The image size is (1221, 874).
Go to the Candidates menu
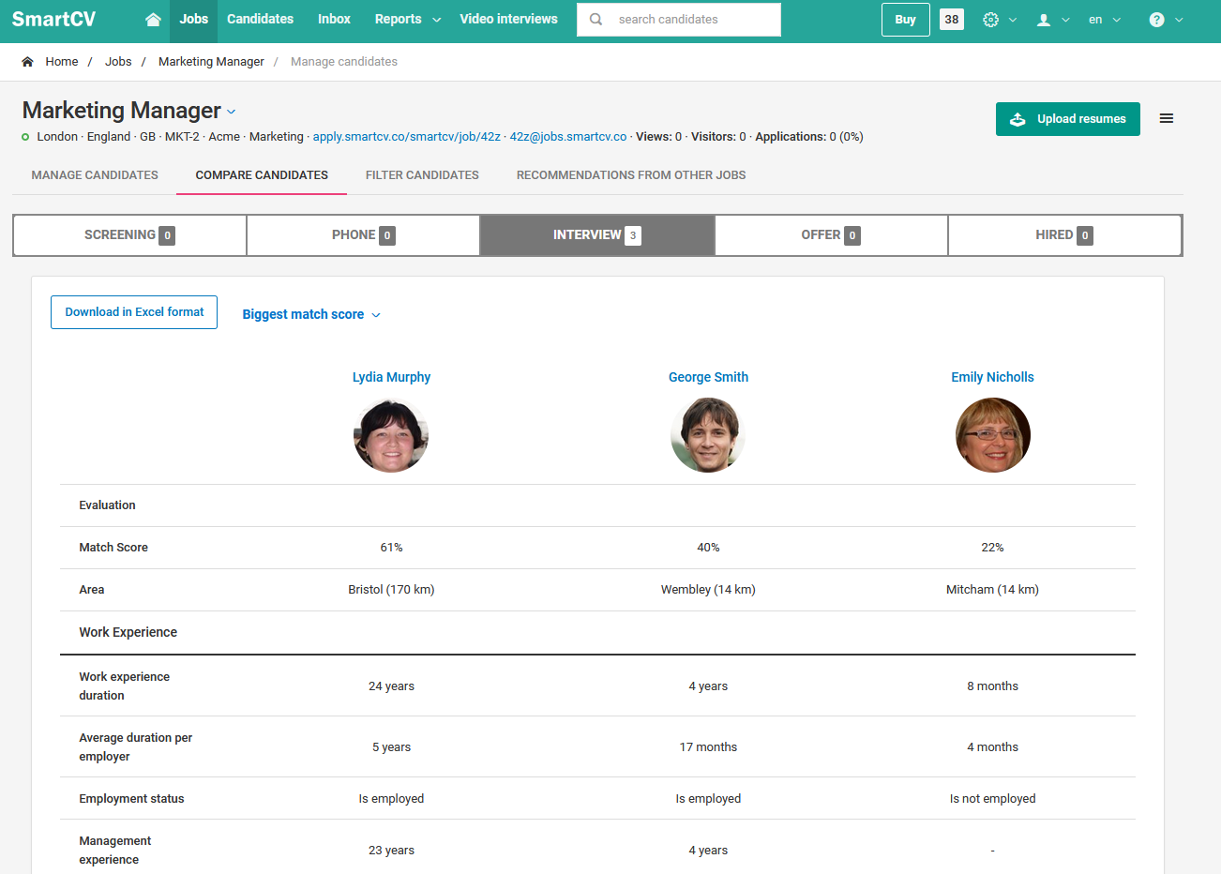pos(260,20)
